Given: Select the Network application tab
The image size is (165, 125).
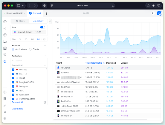Looking at the screenshot, I should [35, 13].
